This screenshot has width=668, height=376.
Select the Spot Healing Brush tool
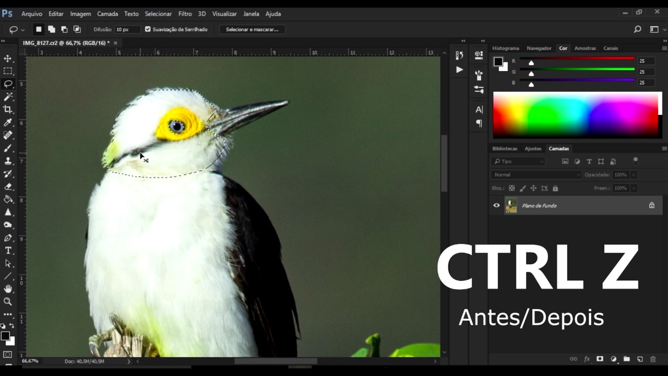pos(8,135)
